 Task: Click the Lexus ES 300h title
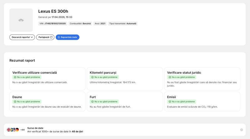53,12
